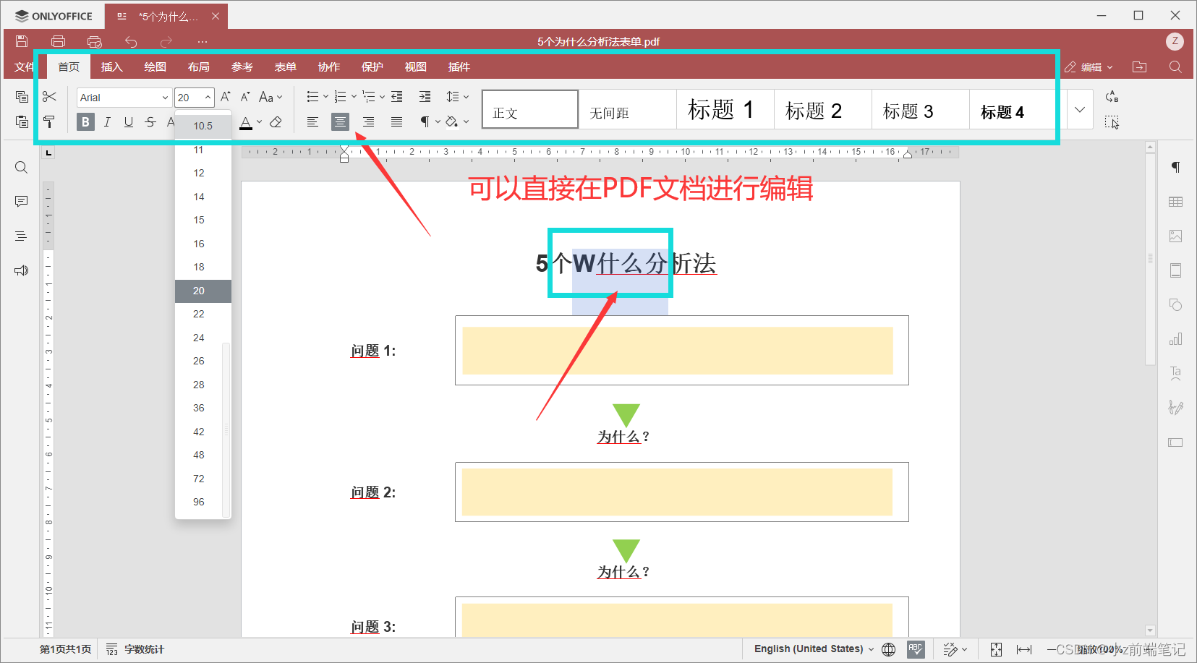Redo the last action
The height and width of the screenshot is (663, 1197).
point(166,41)
